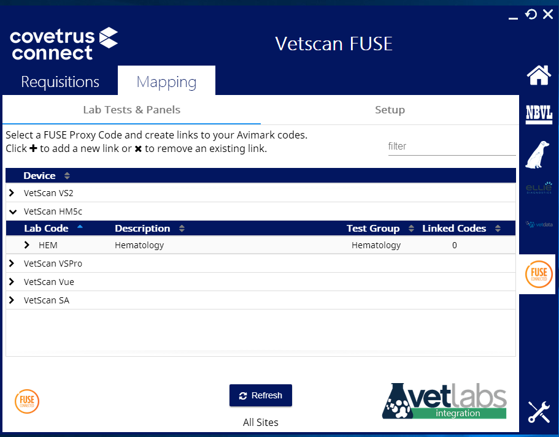The width and height of the screenshot is (559, 437).
Task: Select the Mapping tab
Action: pyautogui.click(x=166, y=82)
